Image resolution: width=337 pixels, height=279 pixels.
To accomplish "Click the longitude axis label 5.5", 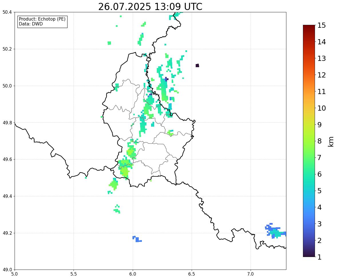I will coord(74,274).
